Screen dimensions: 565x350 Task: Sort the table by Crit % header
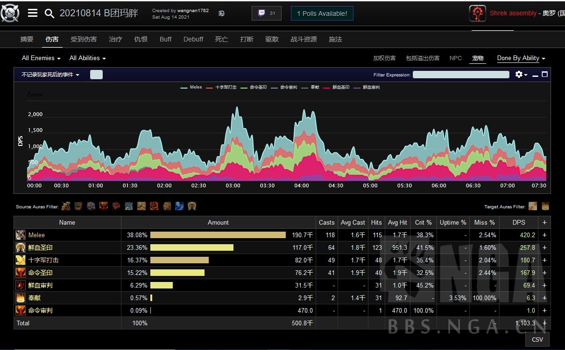tap(424, 222)
